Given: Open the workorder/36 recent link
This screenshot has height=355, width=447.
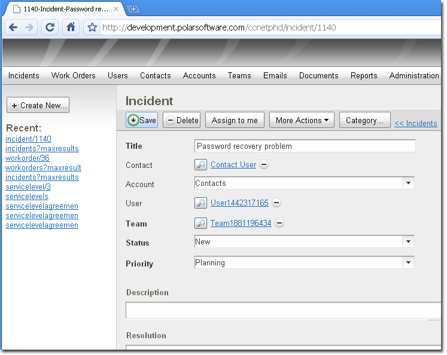Looking at the screenshot, I should tap(28, 158).
